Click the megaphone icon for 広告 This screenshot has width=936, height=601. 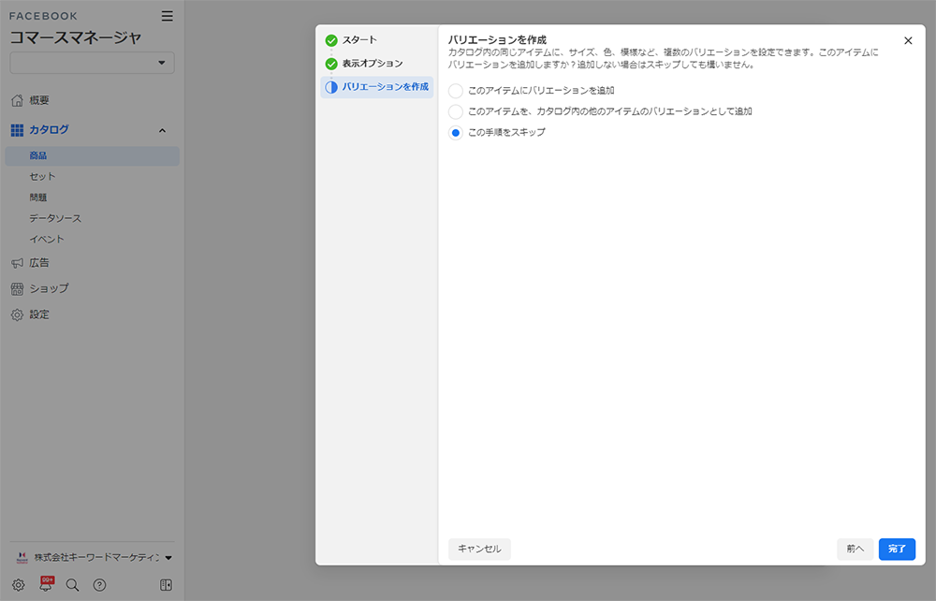17,263
